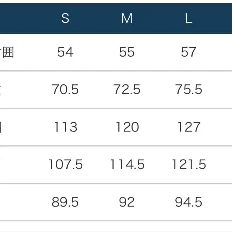
Task: Click the 89.5 value in the S column
Action: (x=65, y=202)
